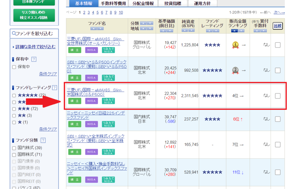
Task: Sort ファンドレーティング column ascending
Action: 209,31
